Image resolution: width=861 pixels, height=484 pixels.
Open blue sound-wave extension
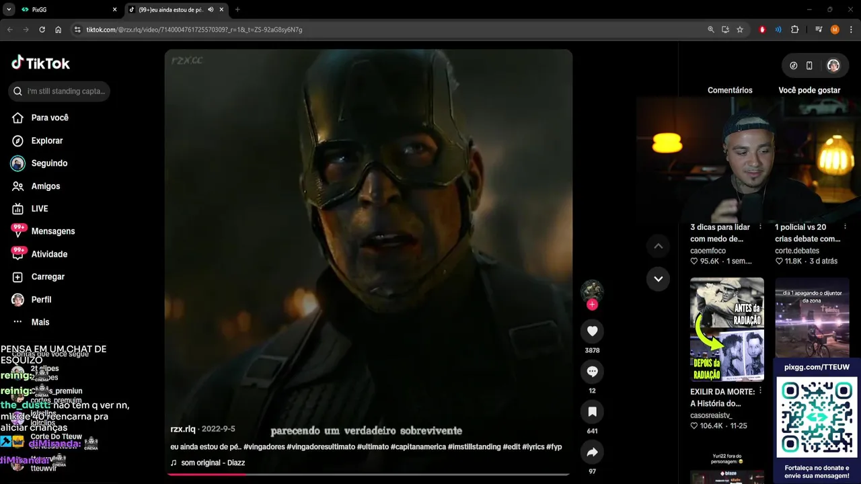click(x=778, y=30)
